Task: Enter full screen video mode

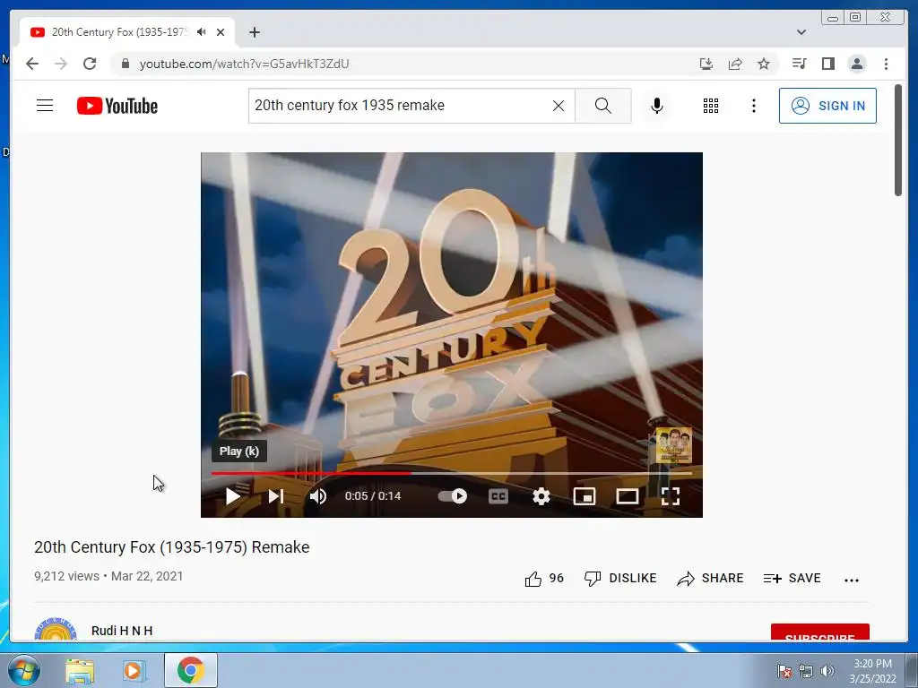Action: click(671, 496)
